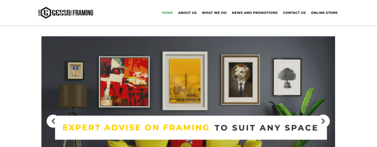Open the About Us page
377x147 pixels.
[187, 13]
